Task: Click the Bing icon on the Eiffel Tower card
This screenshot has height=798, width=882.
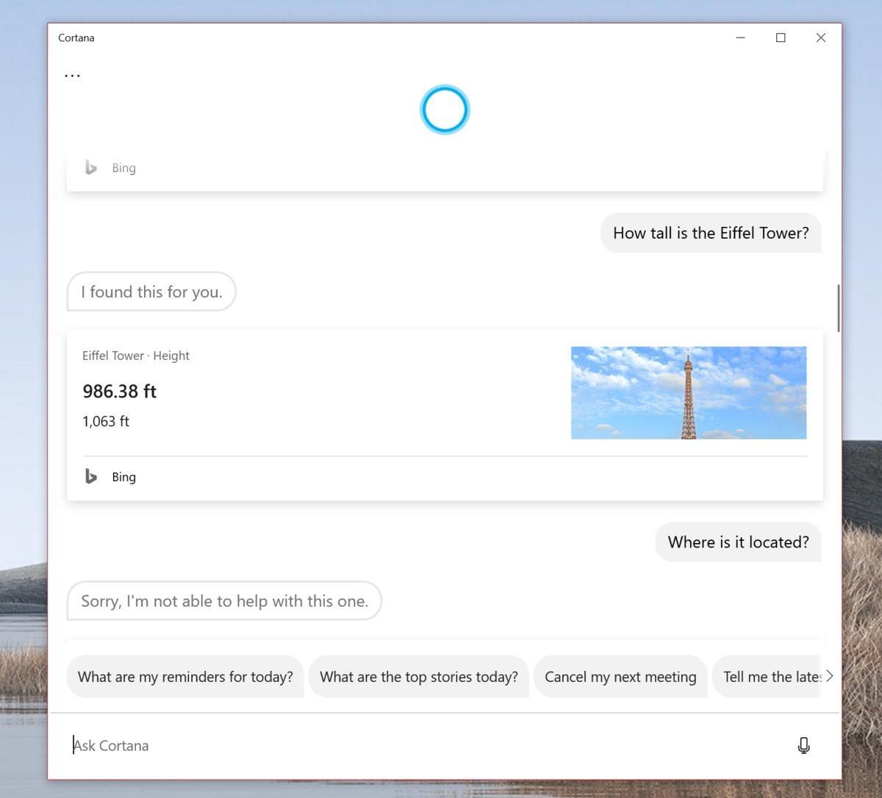Action: (90, 476)
